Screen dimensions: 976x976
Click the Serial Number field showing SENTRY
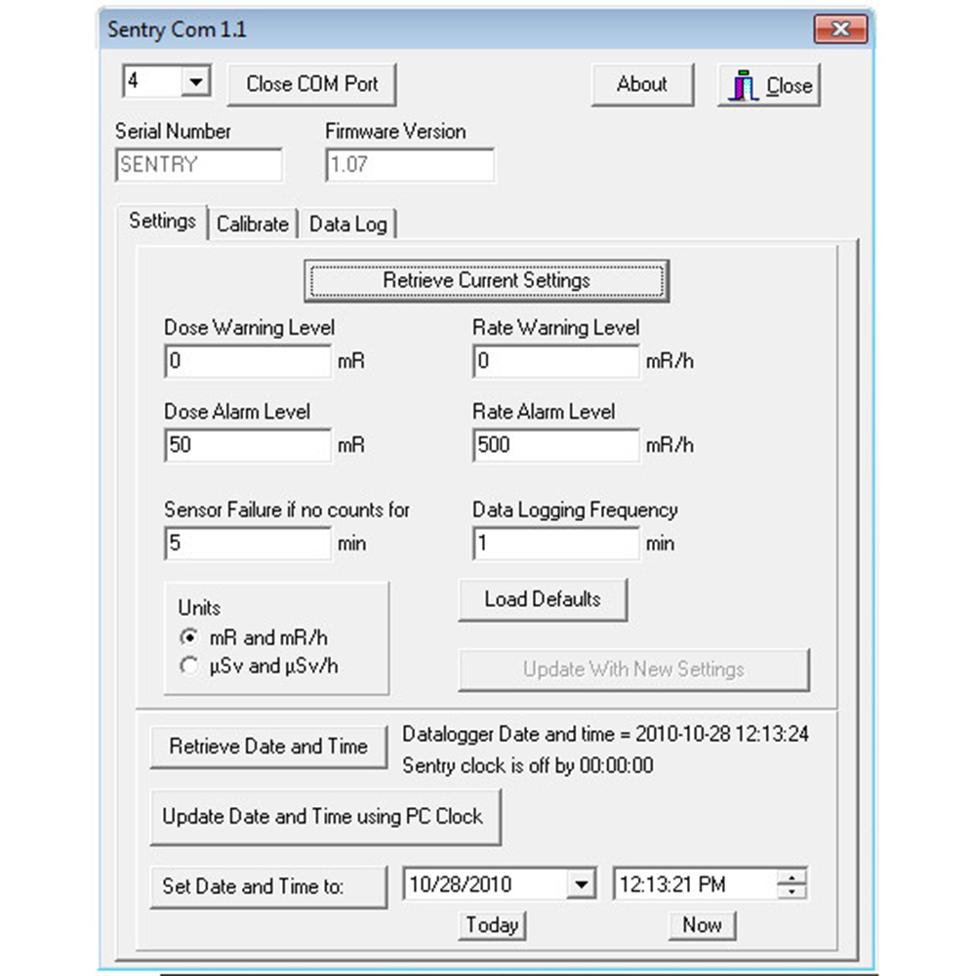coord(199,165)
